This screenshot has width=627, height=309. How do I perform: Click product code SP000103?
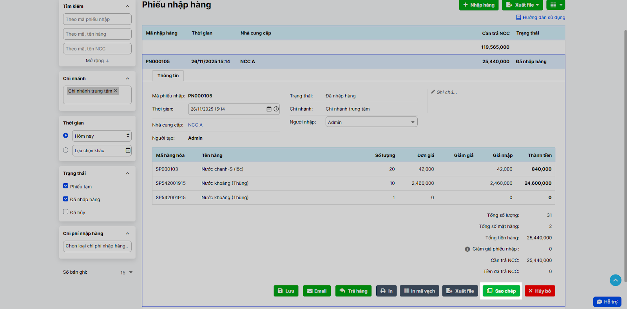[167, 169]
